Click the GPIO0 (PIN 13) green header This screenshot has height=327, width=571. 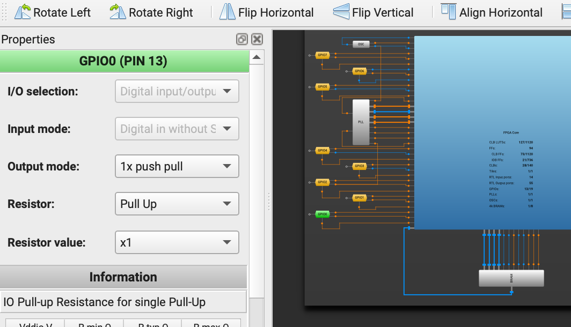coord(123,61)
